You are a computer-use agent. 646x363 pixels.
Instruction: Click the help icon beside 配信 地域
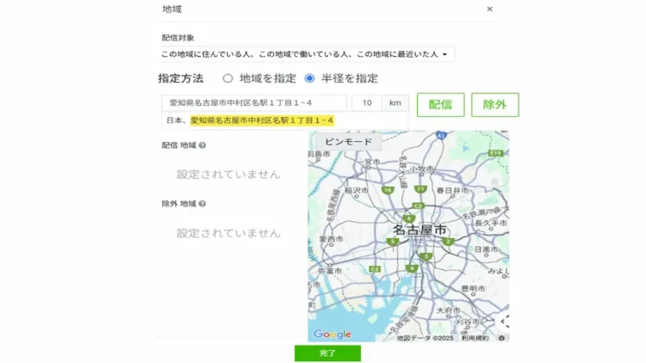click(202, 145)
